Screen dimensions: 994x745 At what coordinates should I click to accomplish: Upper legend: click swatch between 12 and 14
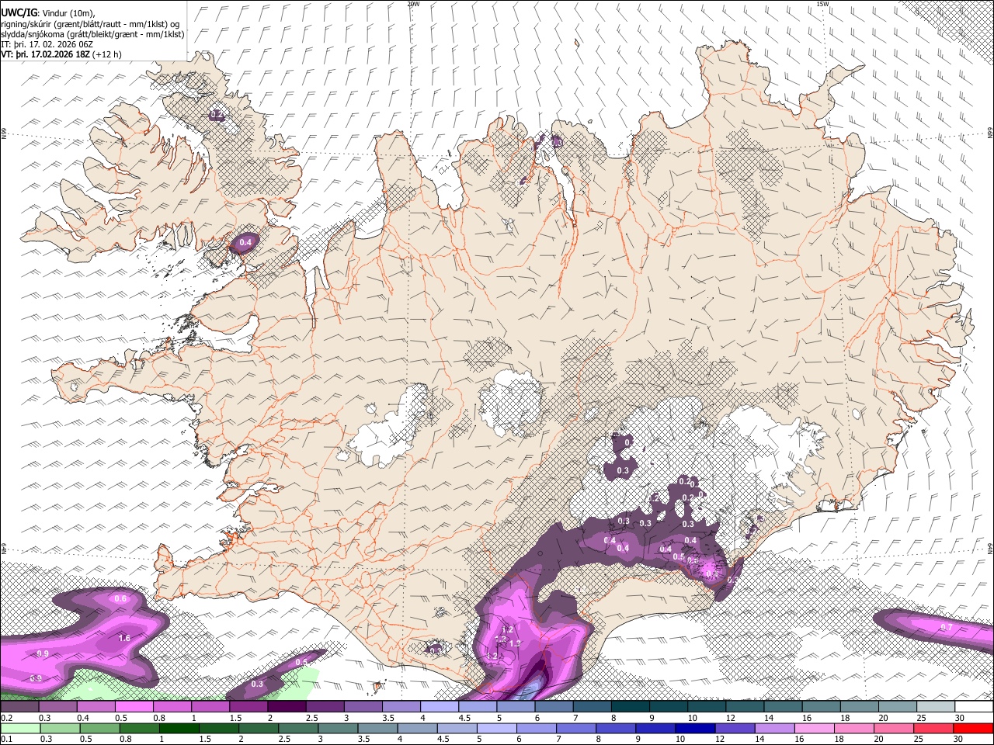(x=745, y=707)
